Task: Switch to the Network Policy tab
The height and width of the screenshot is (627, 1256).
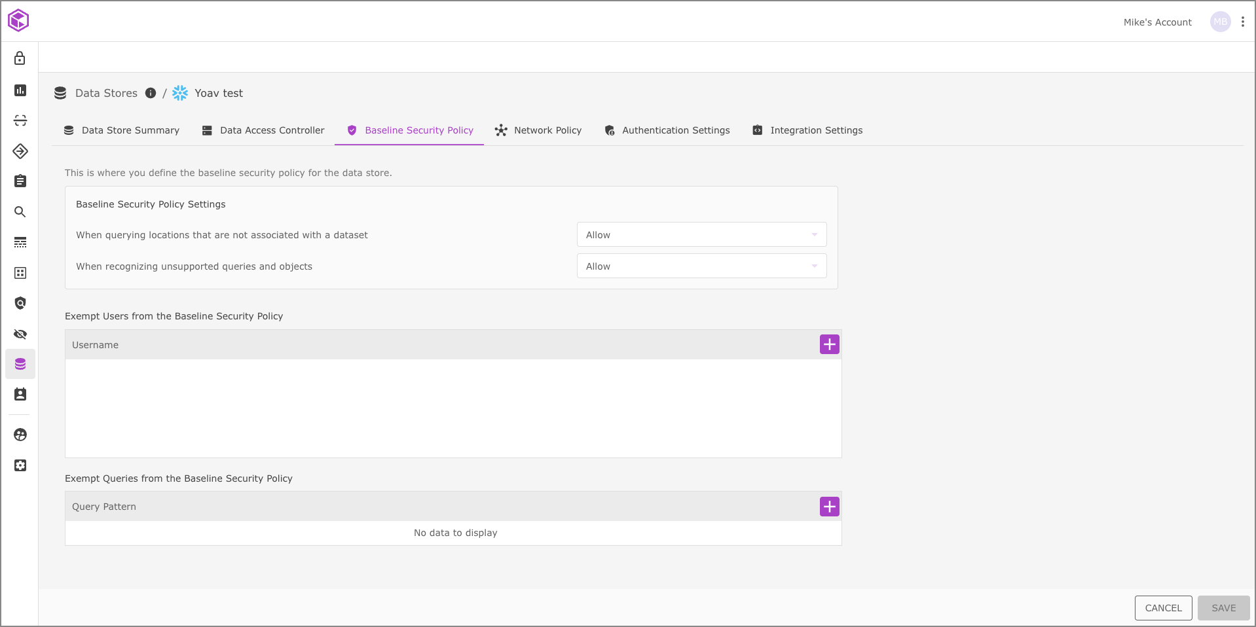Action: 538,130
